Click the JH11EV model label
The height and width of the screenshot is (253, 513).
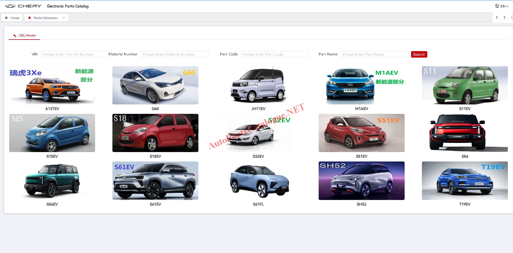pos(258,109)
